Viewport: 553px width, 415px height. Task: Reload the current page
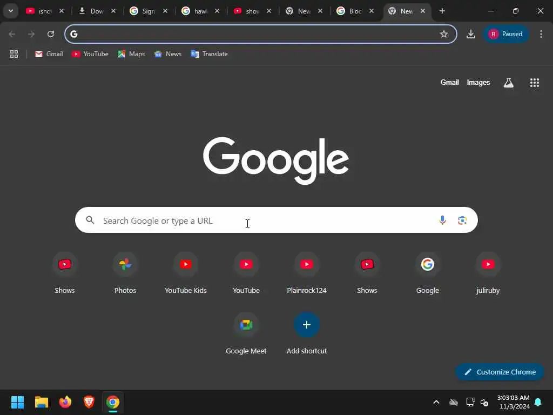pyautogui.click(x=51, y=34)
